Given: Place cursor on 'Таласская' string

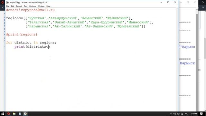Looking at the screenshot, I should 39,22.
